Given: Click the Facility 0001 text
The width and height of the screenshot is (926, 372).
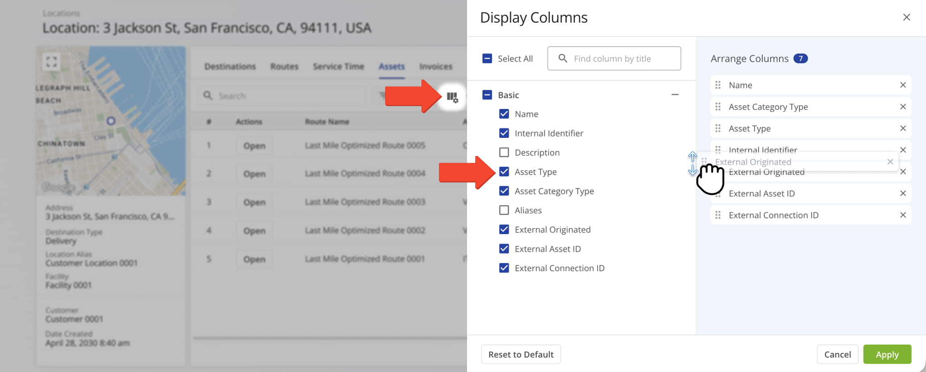Looking at the screenshot, I should pyautogui.click(x=68, y=285).
